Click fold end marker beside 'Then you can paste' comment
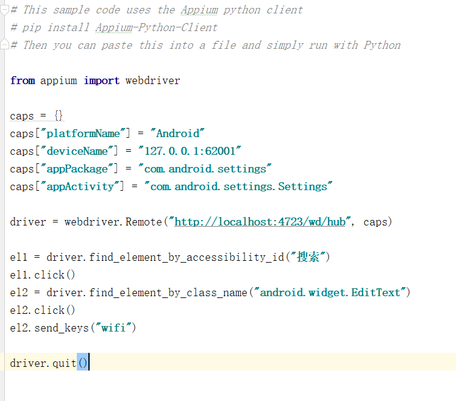 pos(4,44)
